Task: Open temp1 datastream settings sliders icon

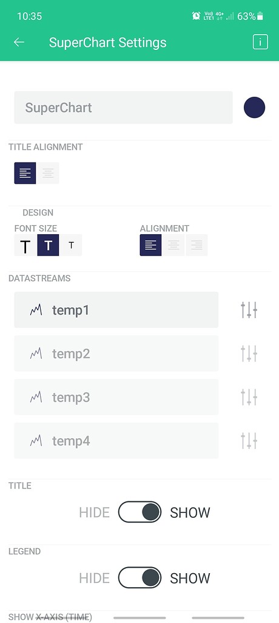Action: pyautogui.click(x=249, y=310)
